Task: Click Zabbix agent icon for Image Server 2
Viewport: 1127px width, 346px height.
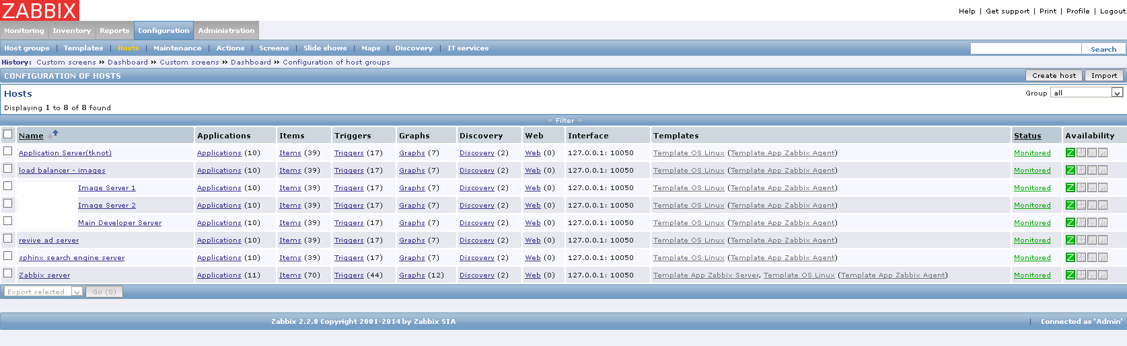Action: pos(1070,205)
